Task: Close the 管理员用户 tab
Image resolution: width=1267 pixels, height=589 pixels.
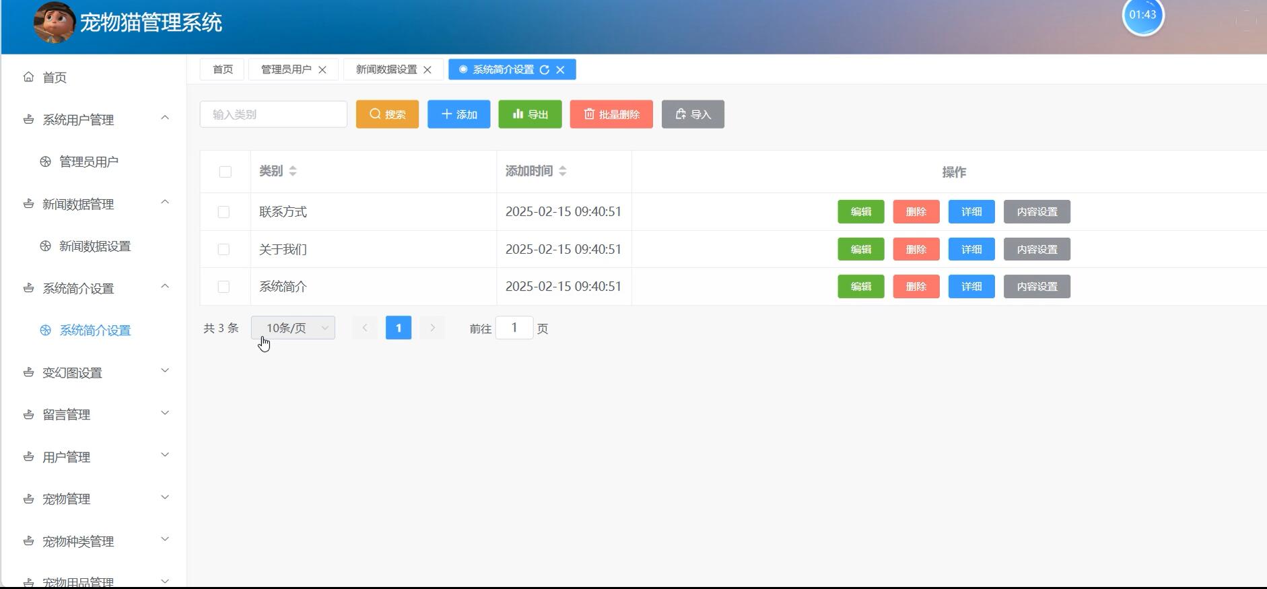Action: (x=322, y=69)
